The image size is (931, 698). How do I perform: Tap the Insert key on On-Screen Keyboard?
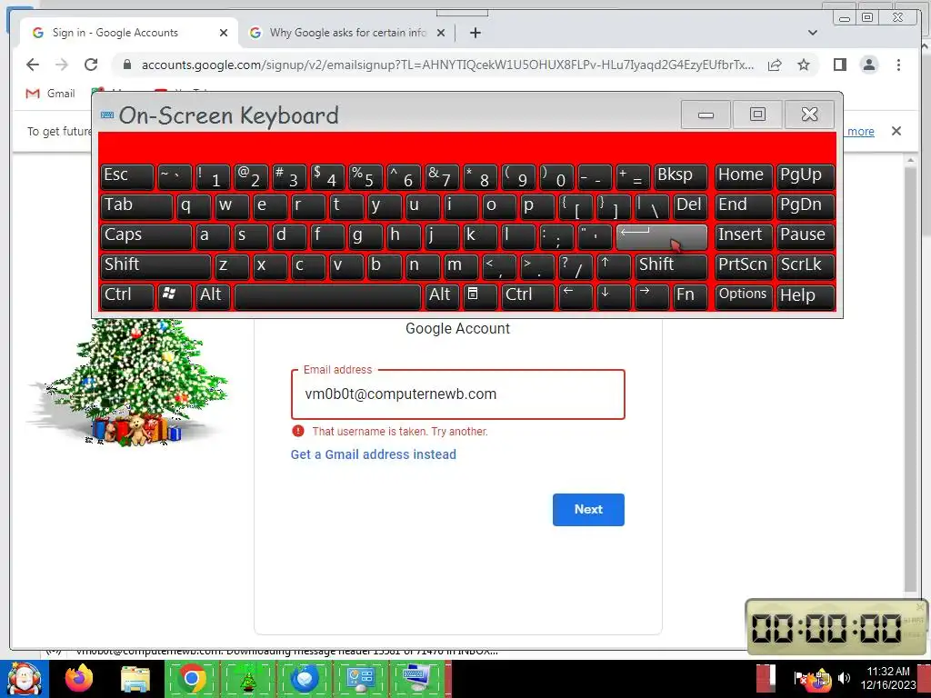coord(744,235)
